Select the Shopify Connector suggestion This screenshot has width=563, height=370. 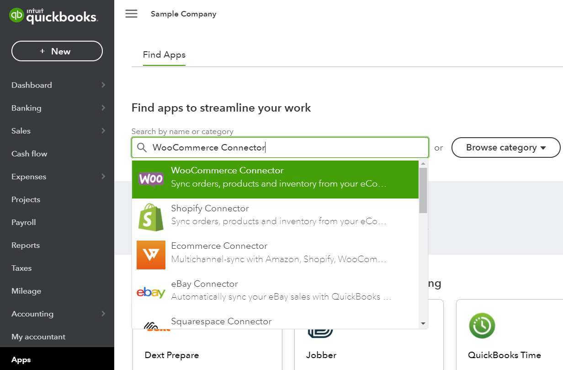click(x=275, y=217)
